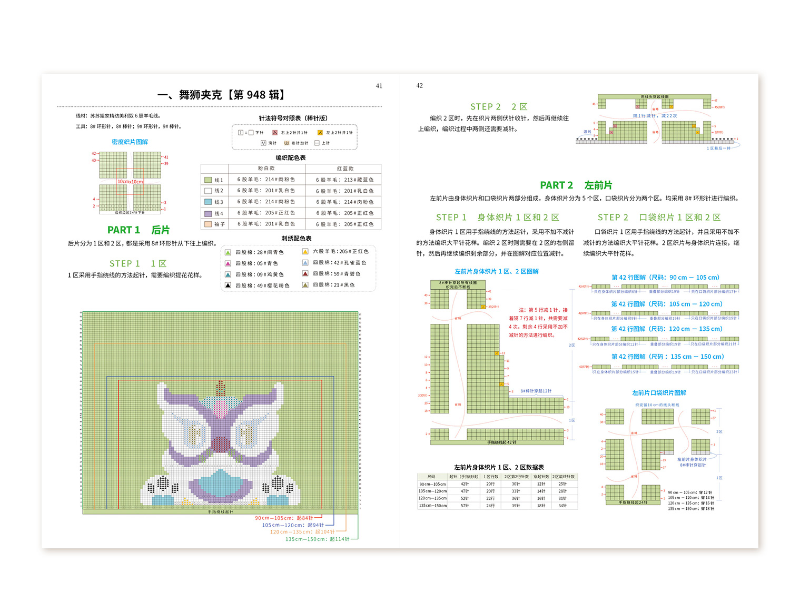Click the dark-red triangle for 59#青碧色

coord(305,274)
